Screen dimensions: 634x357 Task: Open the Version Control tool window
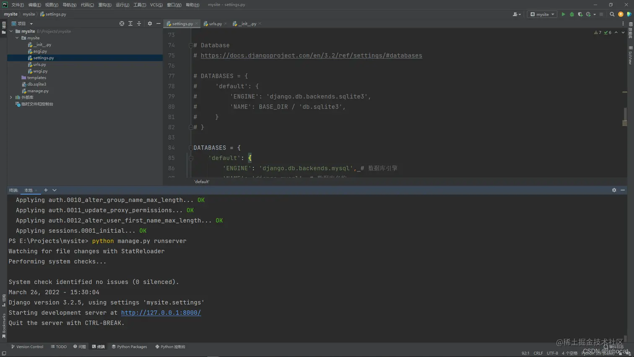coord(27,347)
